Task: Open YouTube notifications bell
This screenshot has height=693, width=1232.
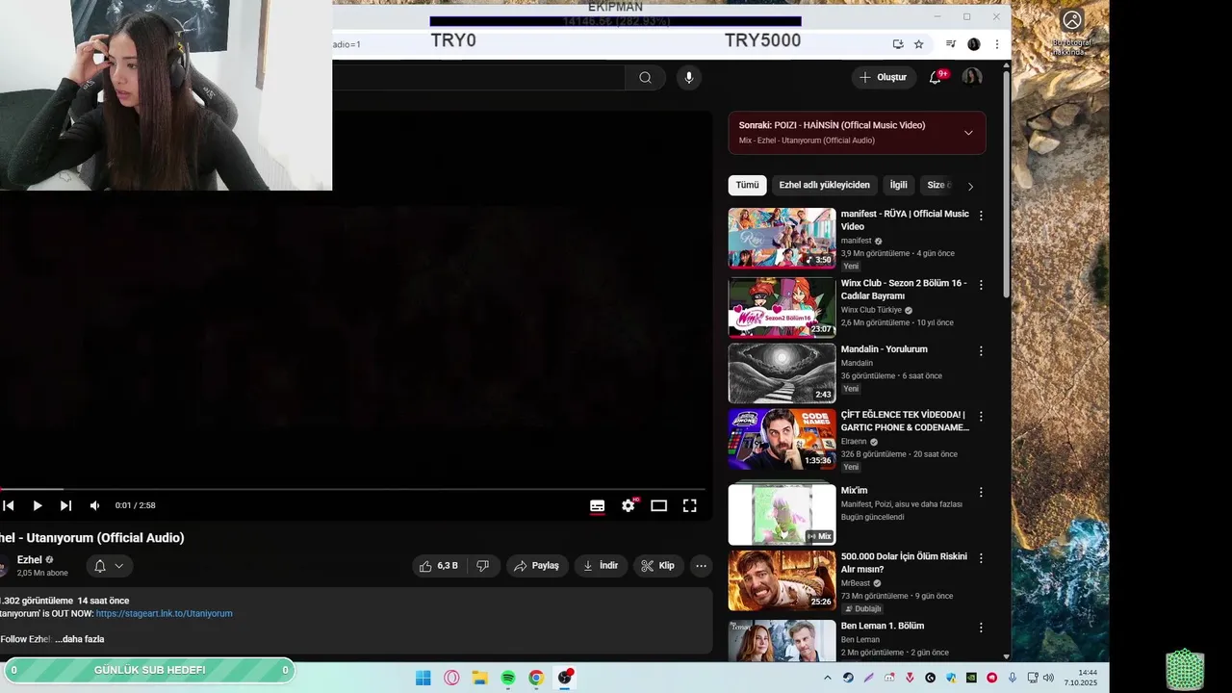Action: [935, 77]
